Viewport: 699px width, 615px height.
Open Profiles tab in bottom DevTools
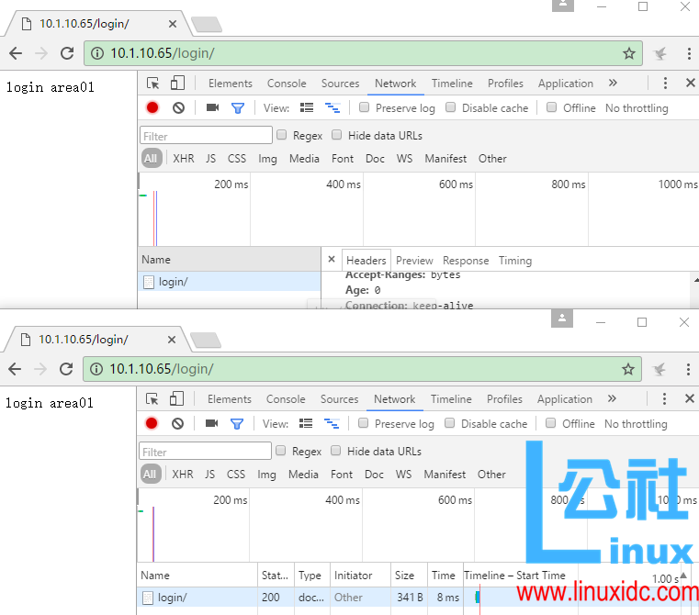(504, 399)
